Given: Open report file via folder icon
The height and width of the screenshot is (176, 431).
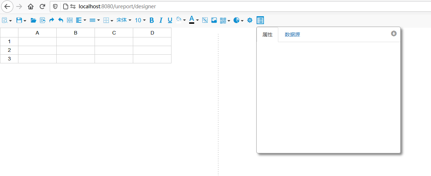Looking at the screenshot, I should (x=33, y=21).
